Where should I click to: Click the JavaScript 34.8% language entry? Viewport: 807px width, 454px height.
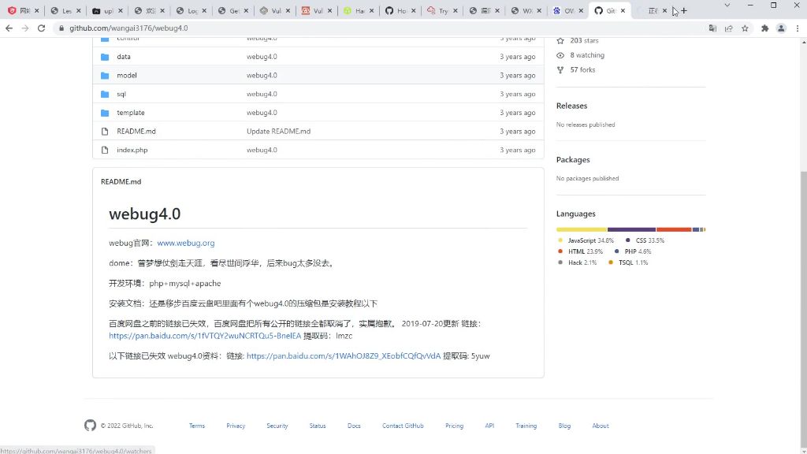[x=586, y=240]
